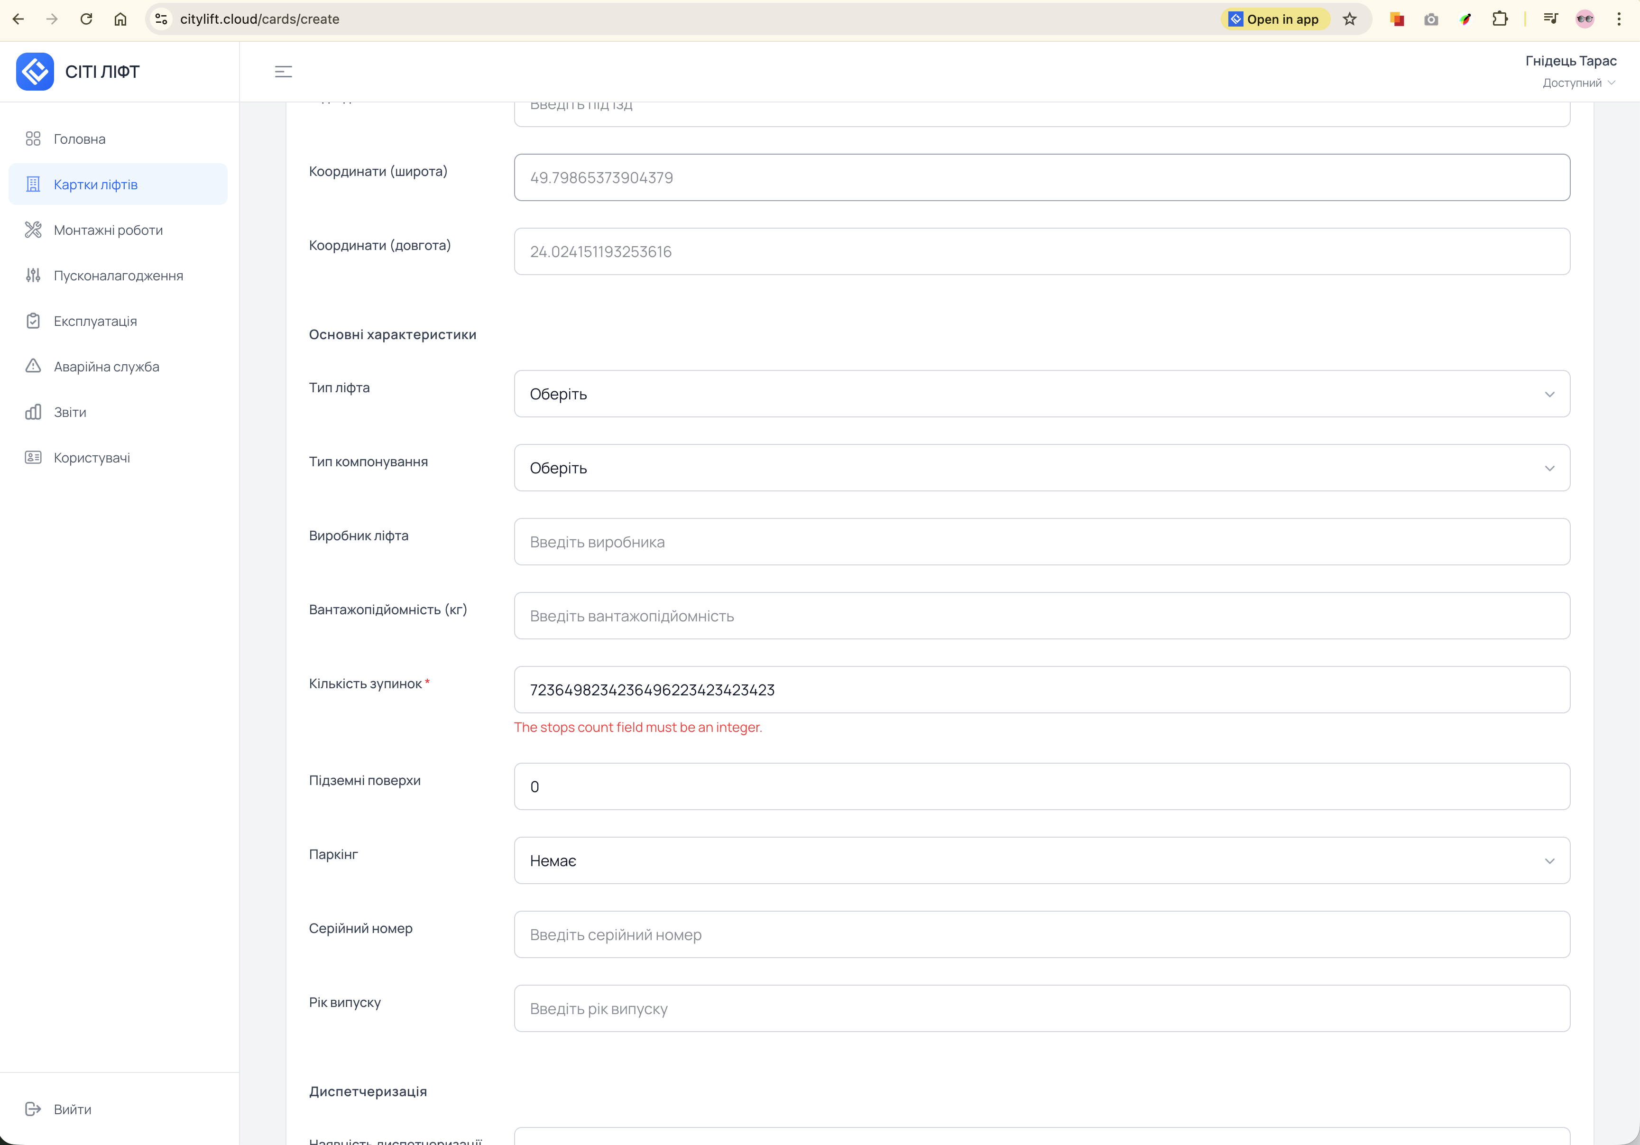1640x1145 pixels.
Task: Open the Тип компонування dropdown
Action: click(x=1041, y=468)
